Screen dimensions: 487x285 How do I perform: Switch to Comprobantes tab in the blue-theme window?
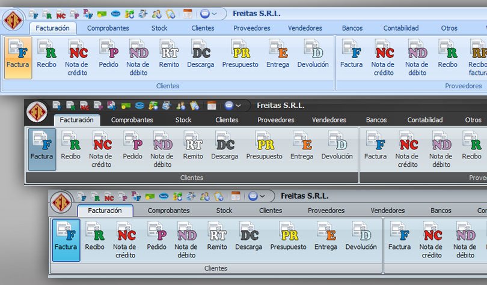[108, 28]
